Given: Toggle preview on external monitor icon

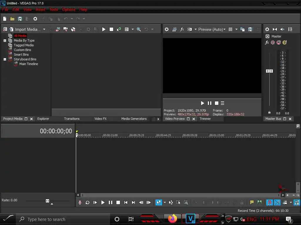Looking at the screenshot, I should [x=174, y=29].
